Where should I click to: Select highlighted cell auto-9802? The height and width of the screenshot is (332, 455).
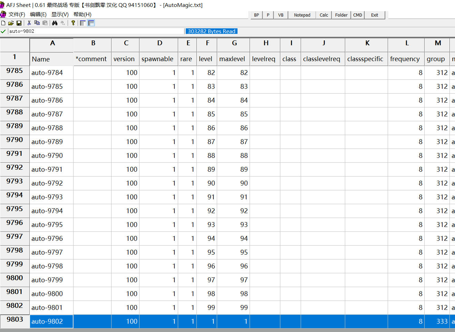pyautogui.click(x=52, y=321)
